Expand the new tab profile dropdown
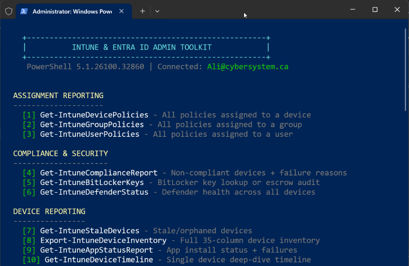 click(157, 11)
